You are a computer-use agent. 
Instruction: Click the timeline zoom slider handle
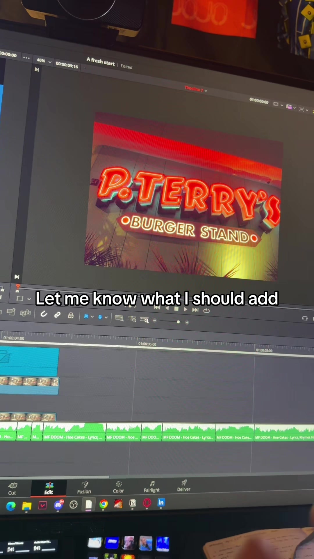coord(178,322)
